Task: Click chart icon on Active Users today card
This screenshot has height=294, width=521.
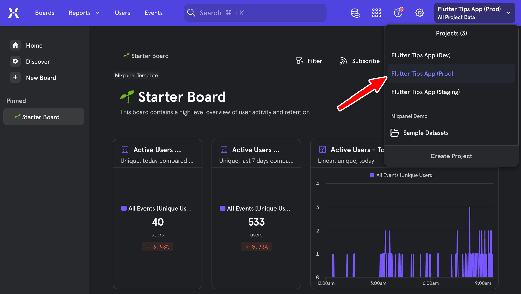Action: (x=125, y=150)
